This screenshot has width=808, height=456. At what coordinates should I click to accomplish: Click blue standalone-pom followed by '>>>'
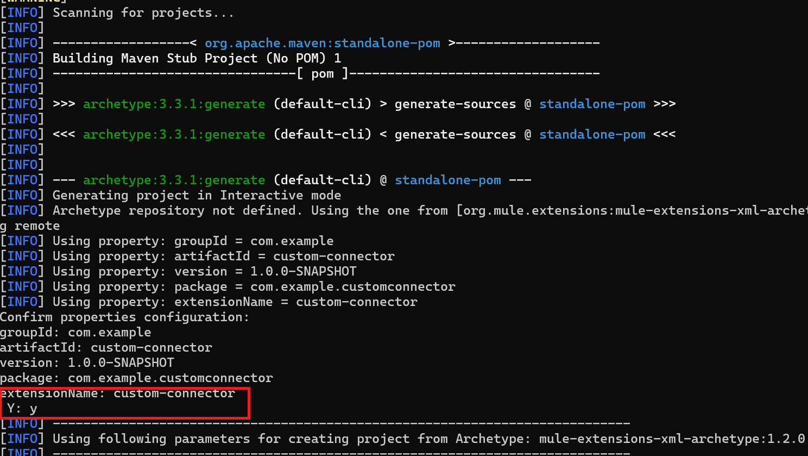pos(592,104)
